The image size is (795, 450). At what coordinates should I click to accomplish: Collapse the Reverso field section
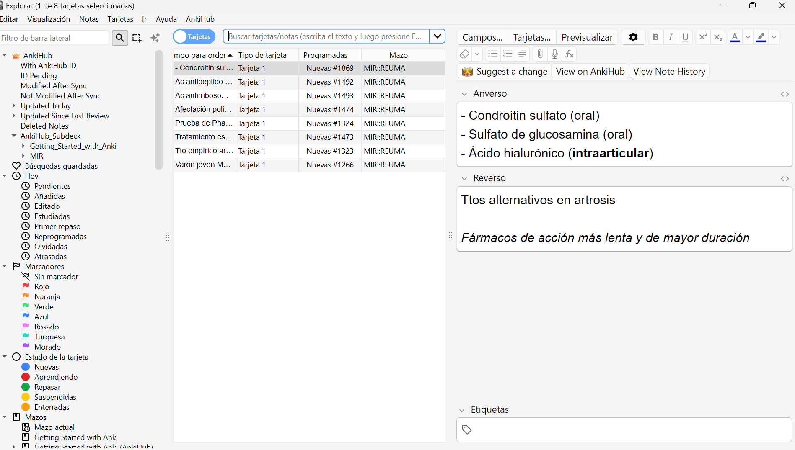[464, 178]
